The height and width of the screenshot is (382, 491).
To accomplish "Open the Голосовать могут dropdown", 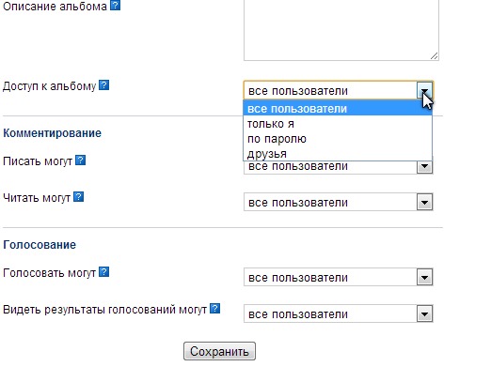I will 424,277.
